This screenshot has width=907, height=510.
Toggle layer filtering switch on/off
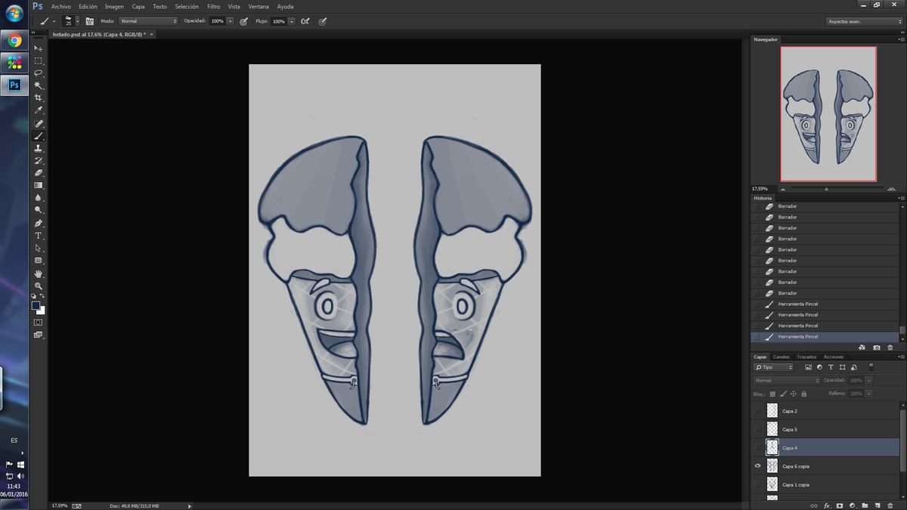pos(871,366)
